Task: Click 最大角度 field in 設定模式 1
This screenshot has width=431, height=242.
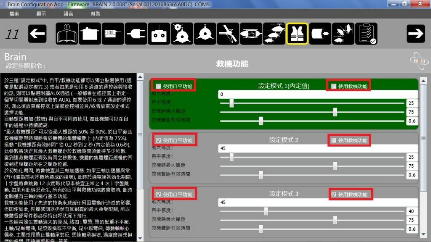Action: 318,95
